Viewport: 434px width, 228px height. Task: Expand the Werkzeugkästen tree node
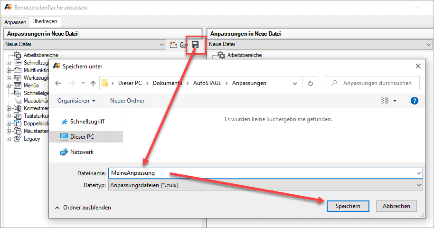coord(9,78)
